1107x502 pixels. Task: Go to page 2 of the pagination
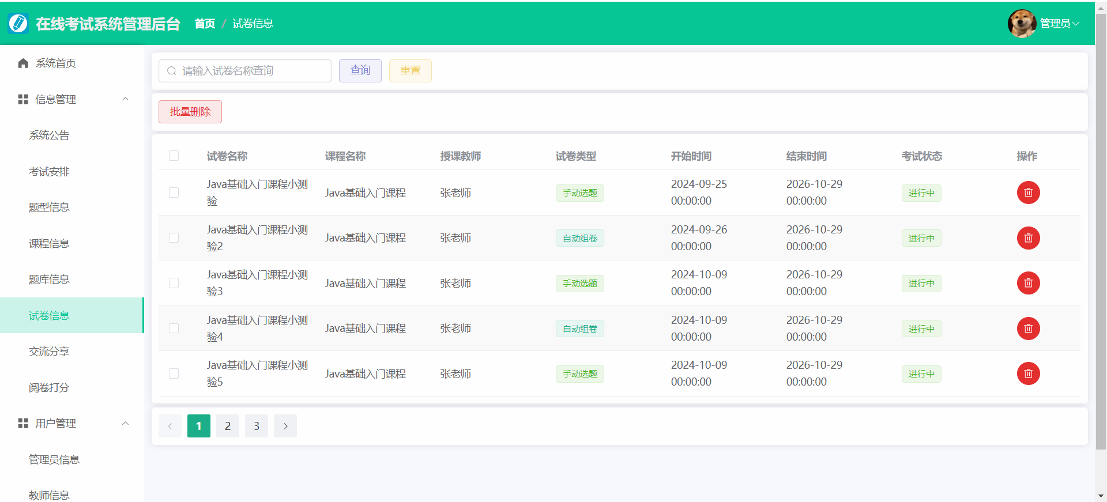(228, 426)
